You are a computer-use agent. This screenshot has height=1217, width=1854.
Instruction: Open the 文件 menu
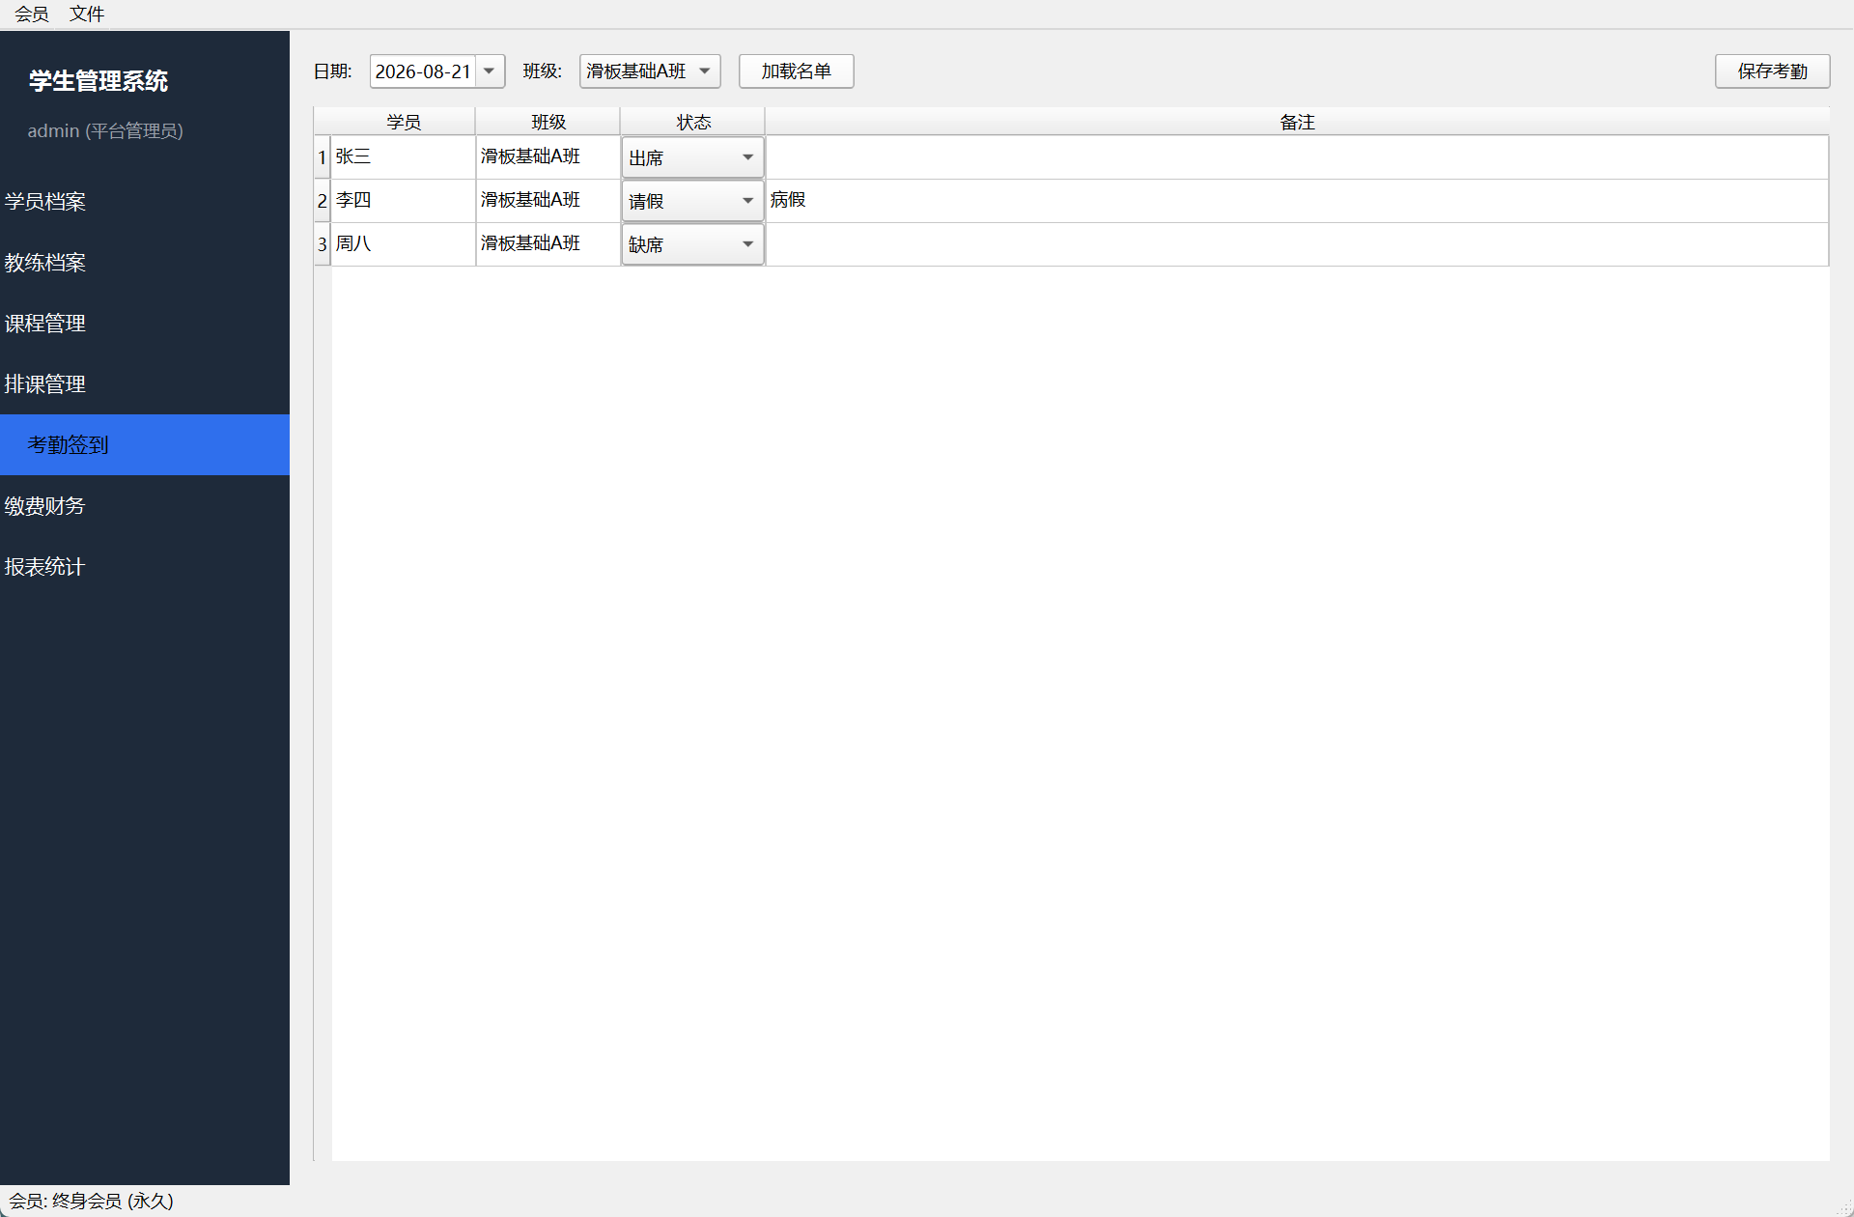tap(87, 14)
